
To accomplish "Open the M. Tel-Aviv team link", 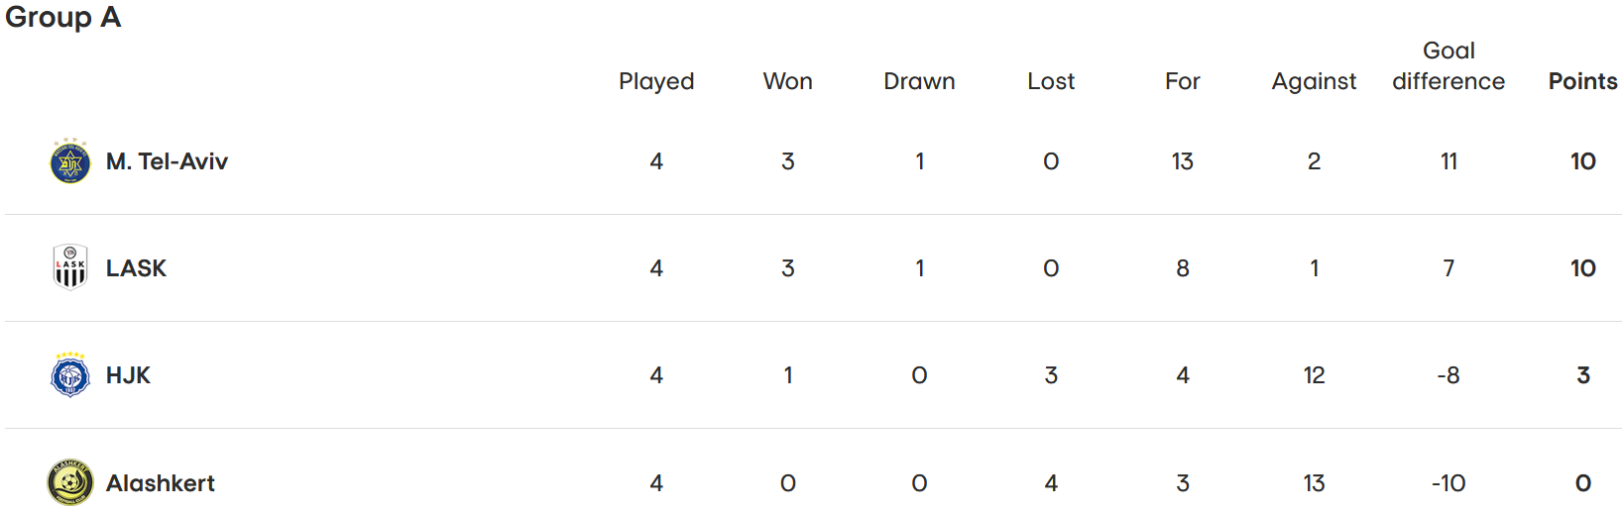I will [167, 161].
